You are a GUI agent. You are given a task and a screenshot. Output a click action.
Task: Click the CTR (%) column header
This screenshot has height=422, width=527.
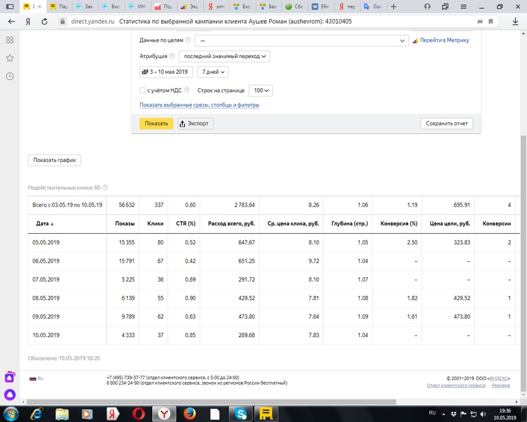pos(185,223)
